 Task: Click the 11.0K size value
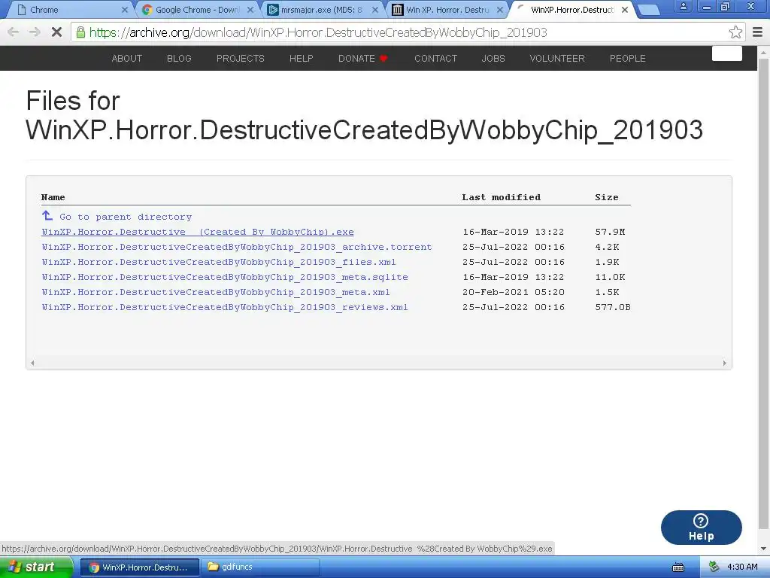(610, 277)
